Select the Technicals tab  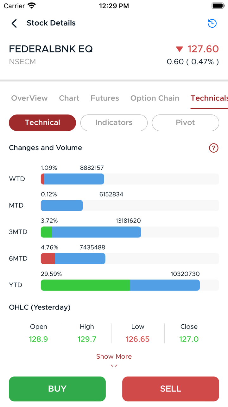[209, 98]
